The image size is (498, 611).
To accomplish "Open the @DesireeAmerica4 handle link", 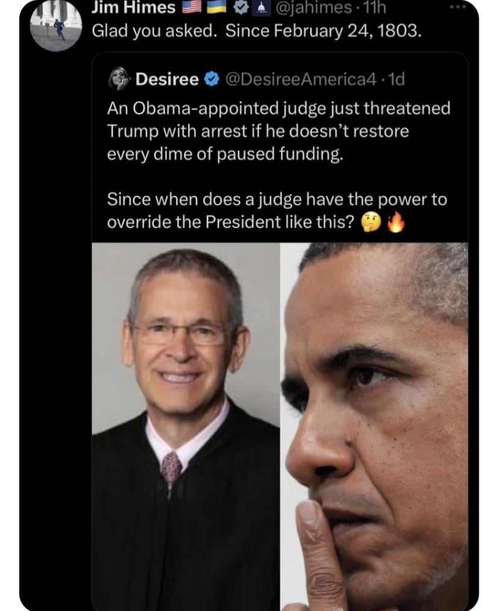I will [x=300, y=79].
